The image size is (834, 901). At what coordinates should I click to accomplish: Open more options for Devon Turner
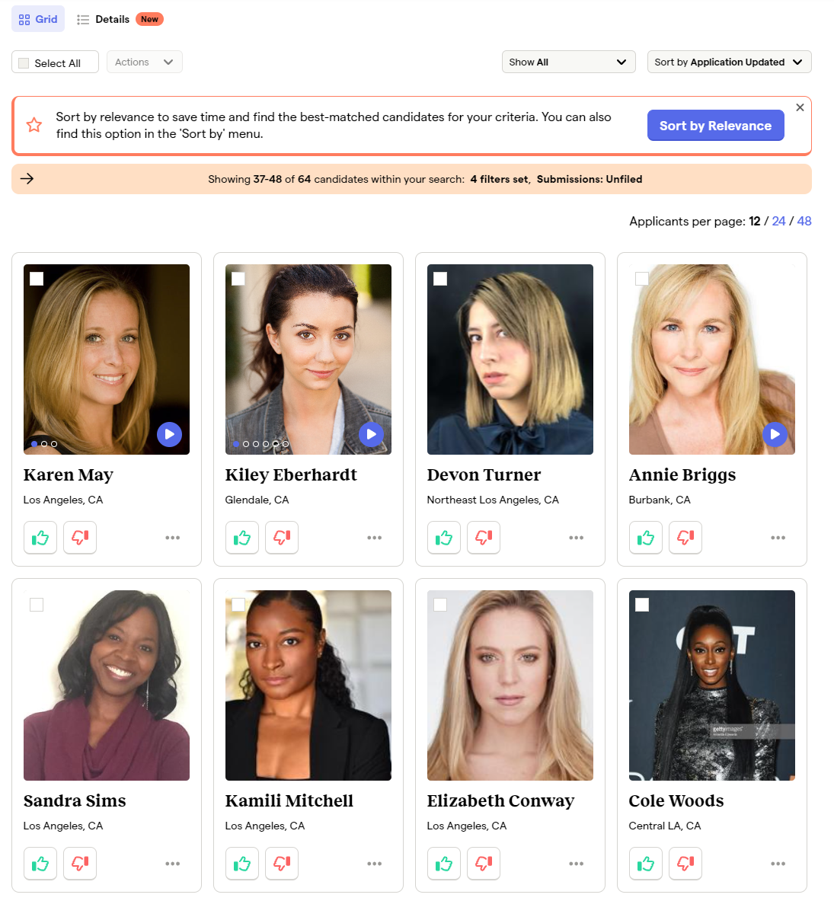click(576, 538)
